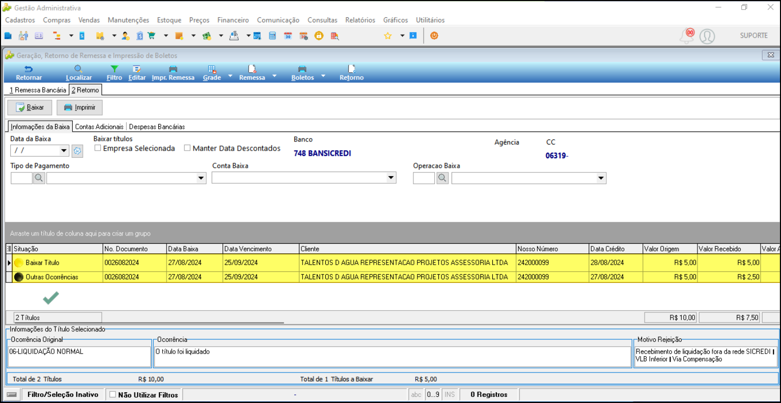
Task: Click the magnifier beside Operacao Baixa code
Action: click(442, 178)
